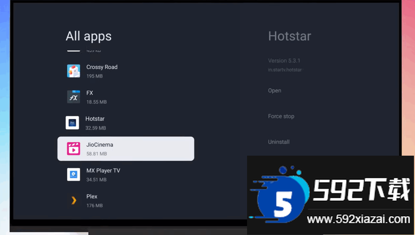
Task: Select the Crossy Road app icon
Action: [73, 71]
